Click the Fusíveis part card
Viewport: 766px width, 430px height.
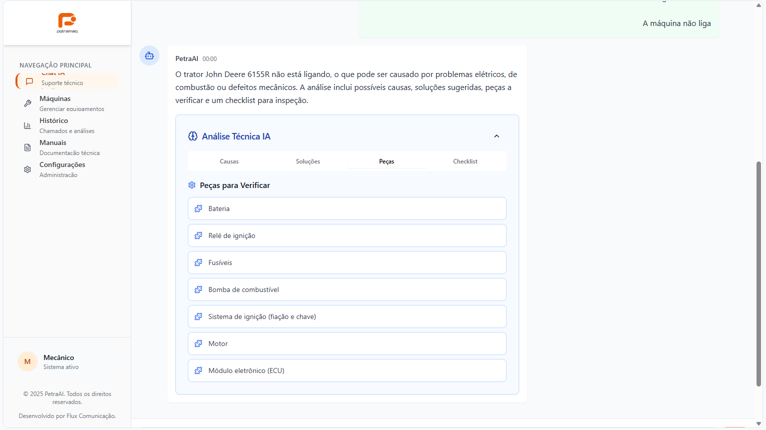click(347, 262)
